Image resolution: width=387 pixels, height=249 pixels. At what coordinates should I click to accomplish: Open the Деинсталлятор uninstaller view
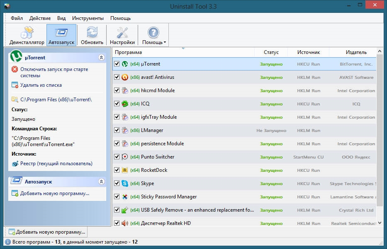coord(27,35)
